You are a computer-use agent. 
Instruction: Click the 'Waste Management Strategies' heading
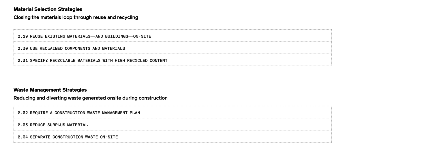tap(50, 90)
